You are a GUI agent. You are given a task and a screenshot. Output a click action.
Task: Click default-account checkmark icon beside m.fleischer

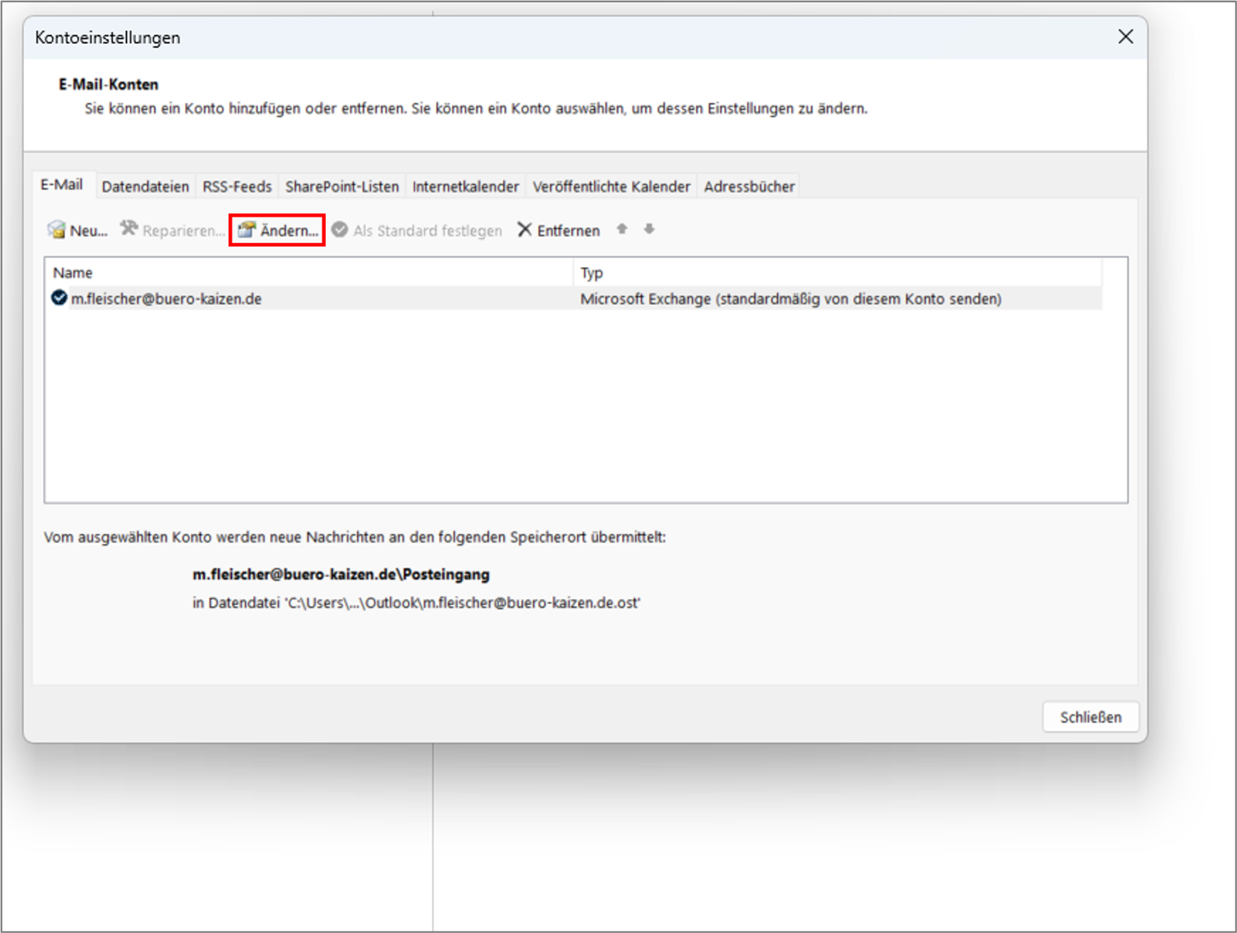pos(59,298)
